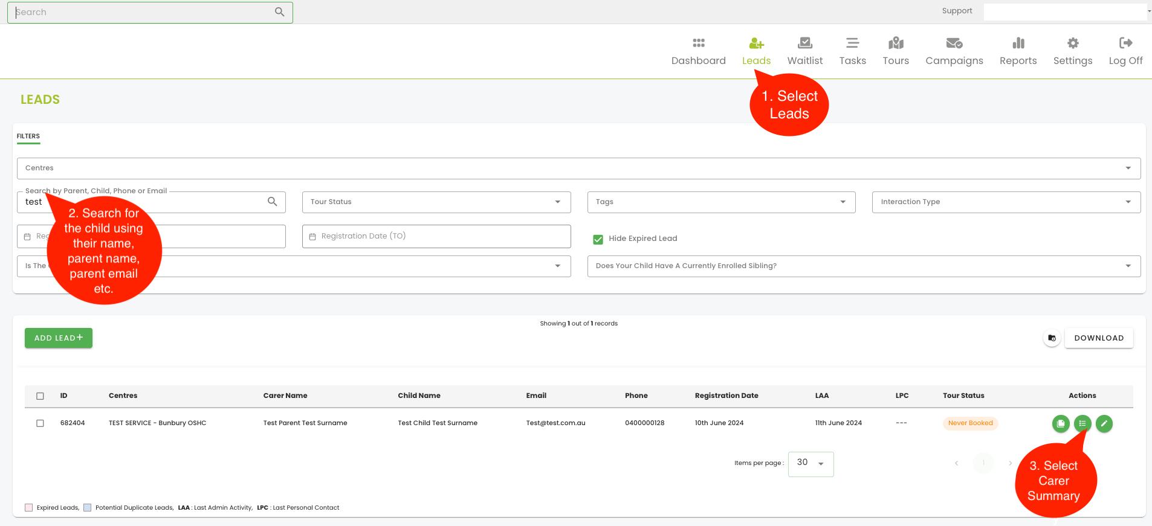This screenshot has width=1152, height=526.
Task: Click calendar icon in Registration Date (TO) field
Action: [x=312, y=237]
